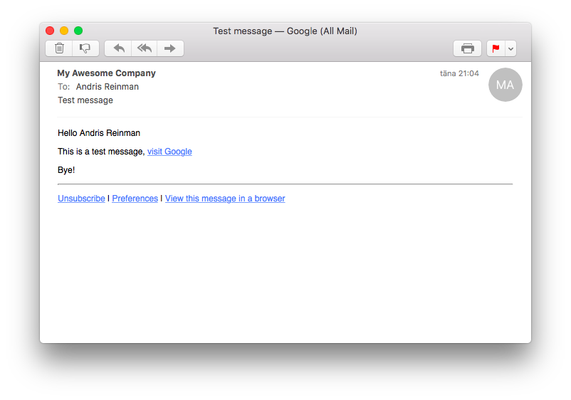This screenshot has height=400, width=571.
Task: Click the Test message subject in header
Action: [x=85, y=100]
